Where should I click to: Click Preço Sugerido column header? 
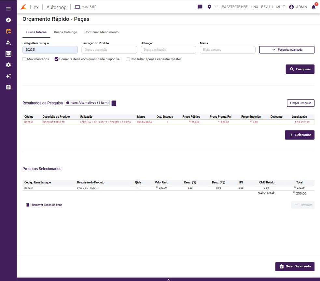pyautogui.click(x=251, y=117)
